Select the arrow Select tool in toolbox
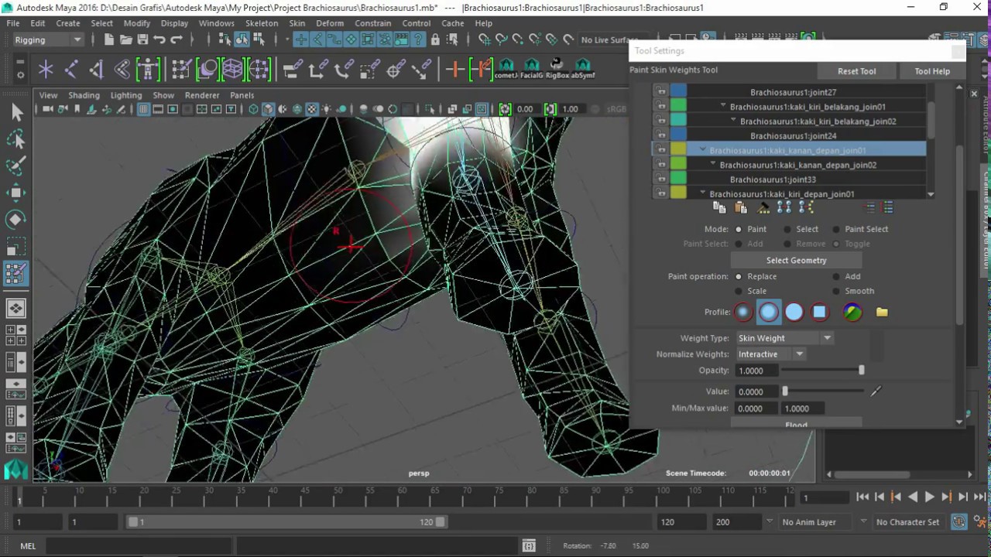The width and height of the screenshot is (991, 557). (16, 113)
